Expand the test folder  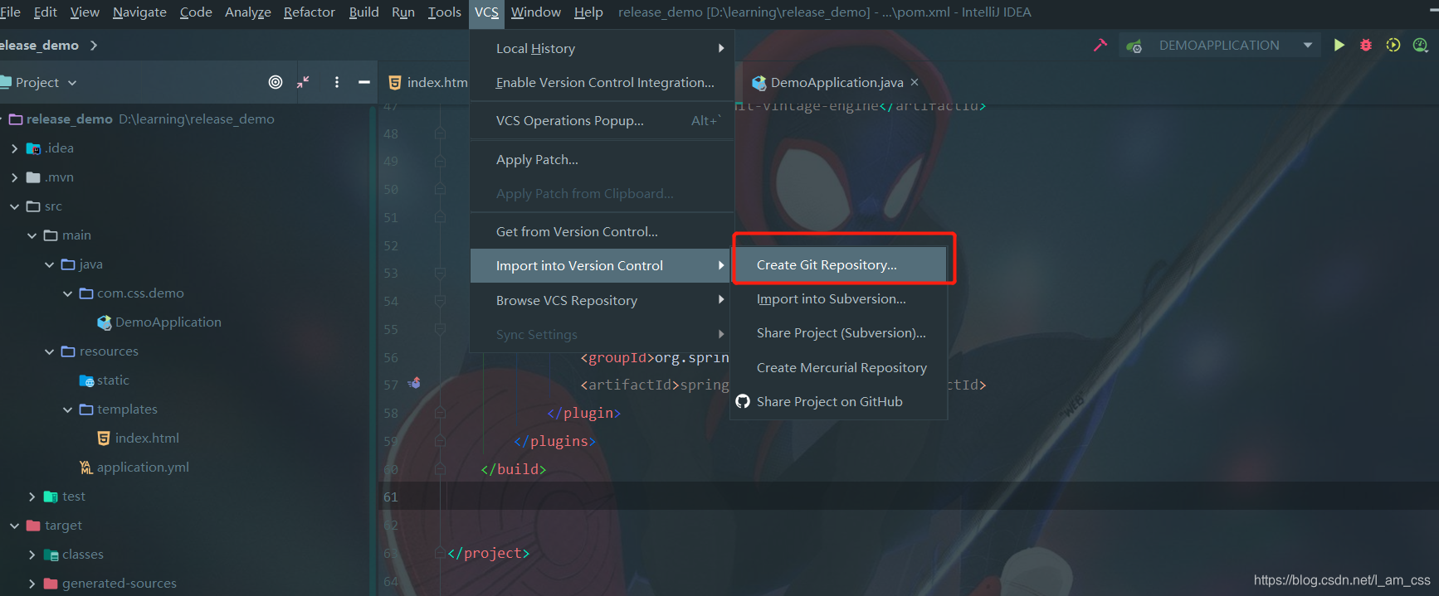(x=32, y=497)
